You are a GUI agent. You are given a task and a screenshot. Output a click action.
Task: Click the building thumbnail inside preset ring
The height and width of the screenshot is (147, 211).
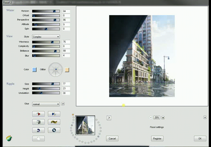coord(85,125)
